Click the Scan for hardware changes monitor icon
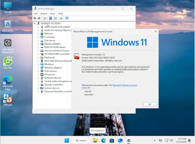The width and height of the screenshot is (195, 144). click(67, 18)
